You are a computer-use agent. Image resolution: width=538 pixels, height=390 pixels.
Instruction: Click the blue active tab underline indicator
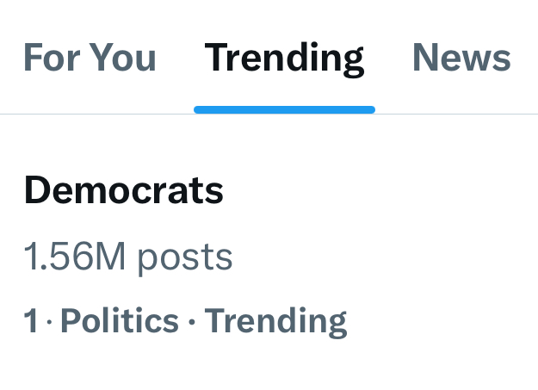[284, 109]
